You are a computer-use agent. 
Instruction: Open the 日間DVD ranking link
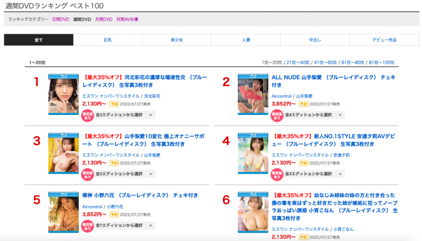60,20
